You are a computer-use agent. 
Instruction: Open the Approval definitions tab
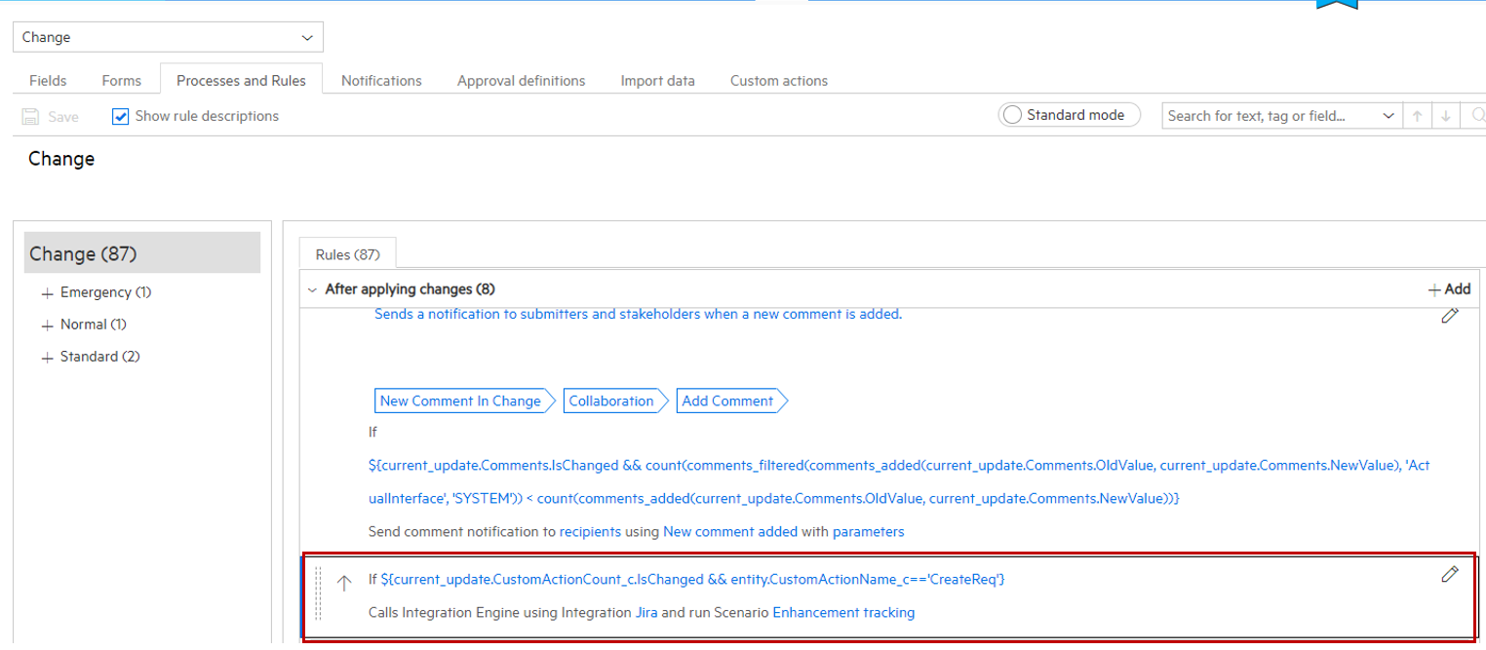(x=521, y=81)
